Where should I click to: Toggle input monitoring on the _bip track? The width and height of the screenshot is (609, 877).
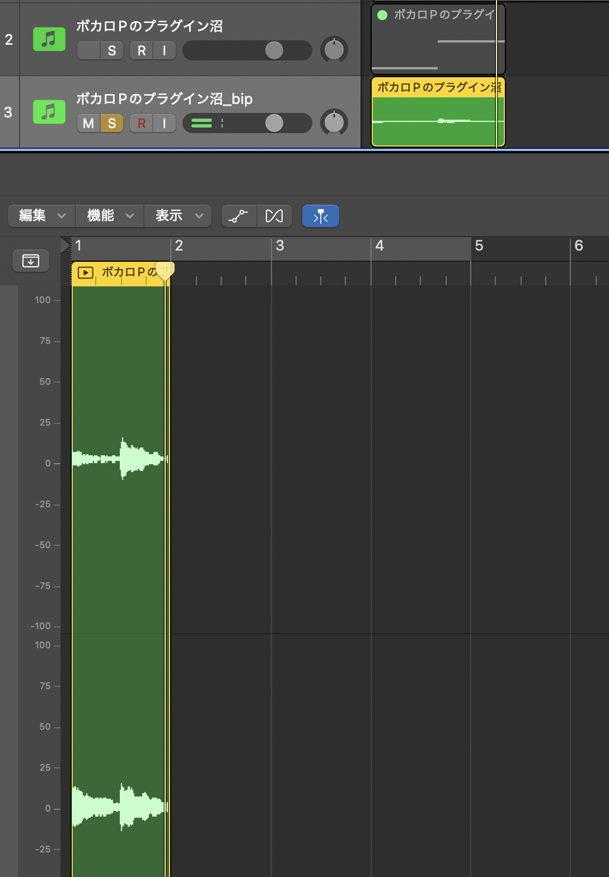pyautogui.click(x=165, y=123)
